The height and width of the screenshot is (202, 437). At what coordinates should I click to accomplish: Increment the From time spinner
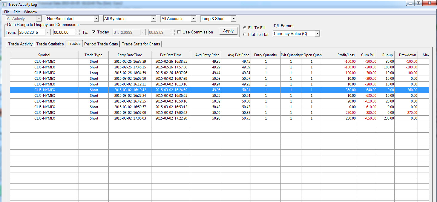pos(77,31)
